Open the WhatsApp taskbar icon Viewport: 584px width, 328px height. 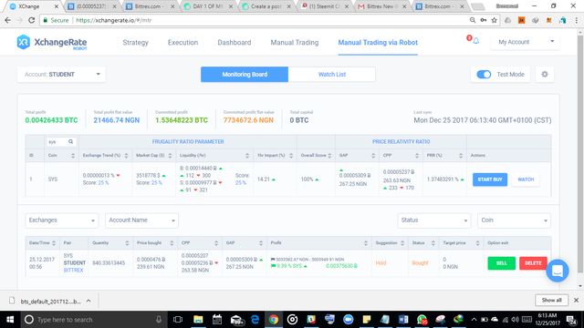[422, 320]
